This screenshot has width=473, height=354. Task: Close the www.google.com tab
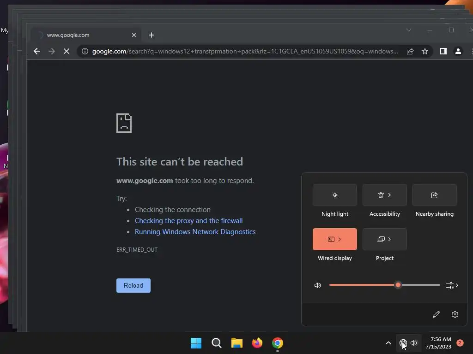[x=134, y=35]
